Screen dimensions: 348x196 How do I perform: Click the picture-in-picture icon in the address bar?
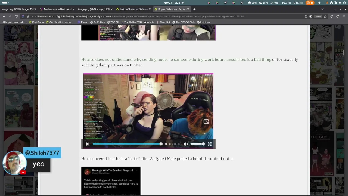coord(311,16)
